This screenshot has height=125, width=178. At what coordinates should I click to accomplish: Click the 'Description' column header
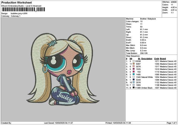point(147,59)
